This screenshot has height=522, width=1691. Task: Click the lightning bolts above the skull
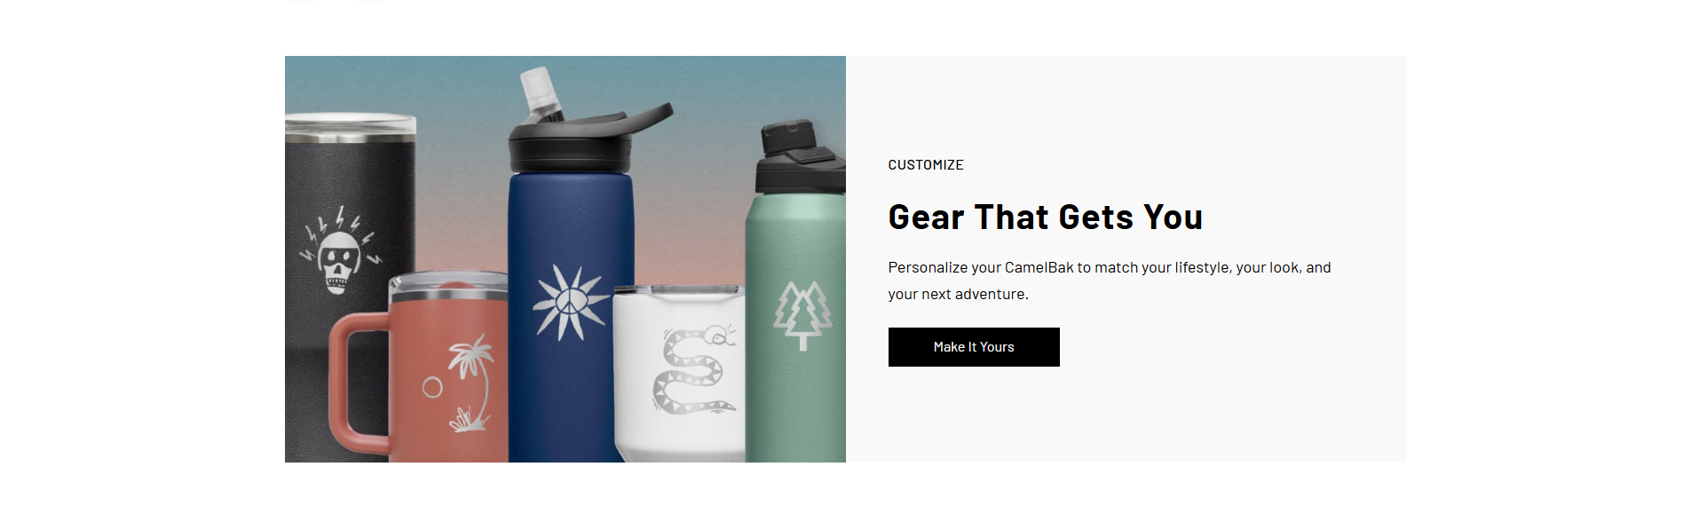[x=341, y=231]
